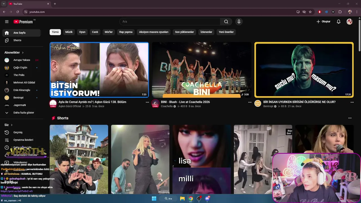Select the Yeni öneriler chip
Screen dimensions: 361x203
click(226, 32)
